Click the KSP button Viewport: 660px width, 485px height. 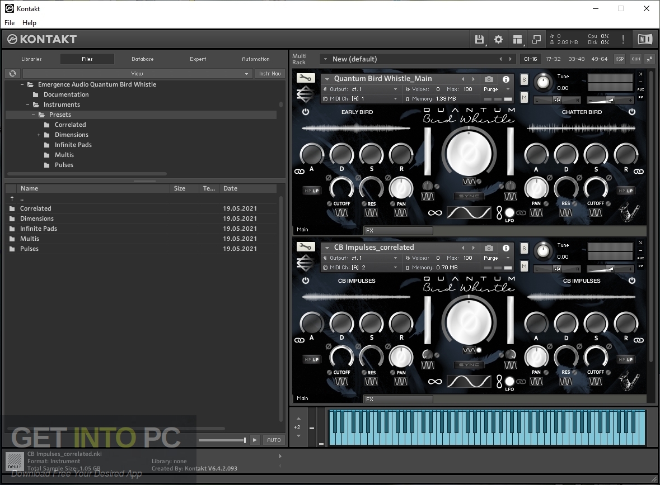click(x=620, y=59)
